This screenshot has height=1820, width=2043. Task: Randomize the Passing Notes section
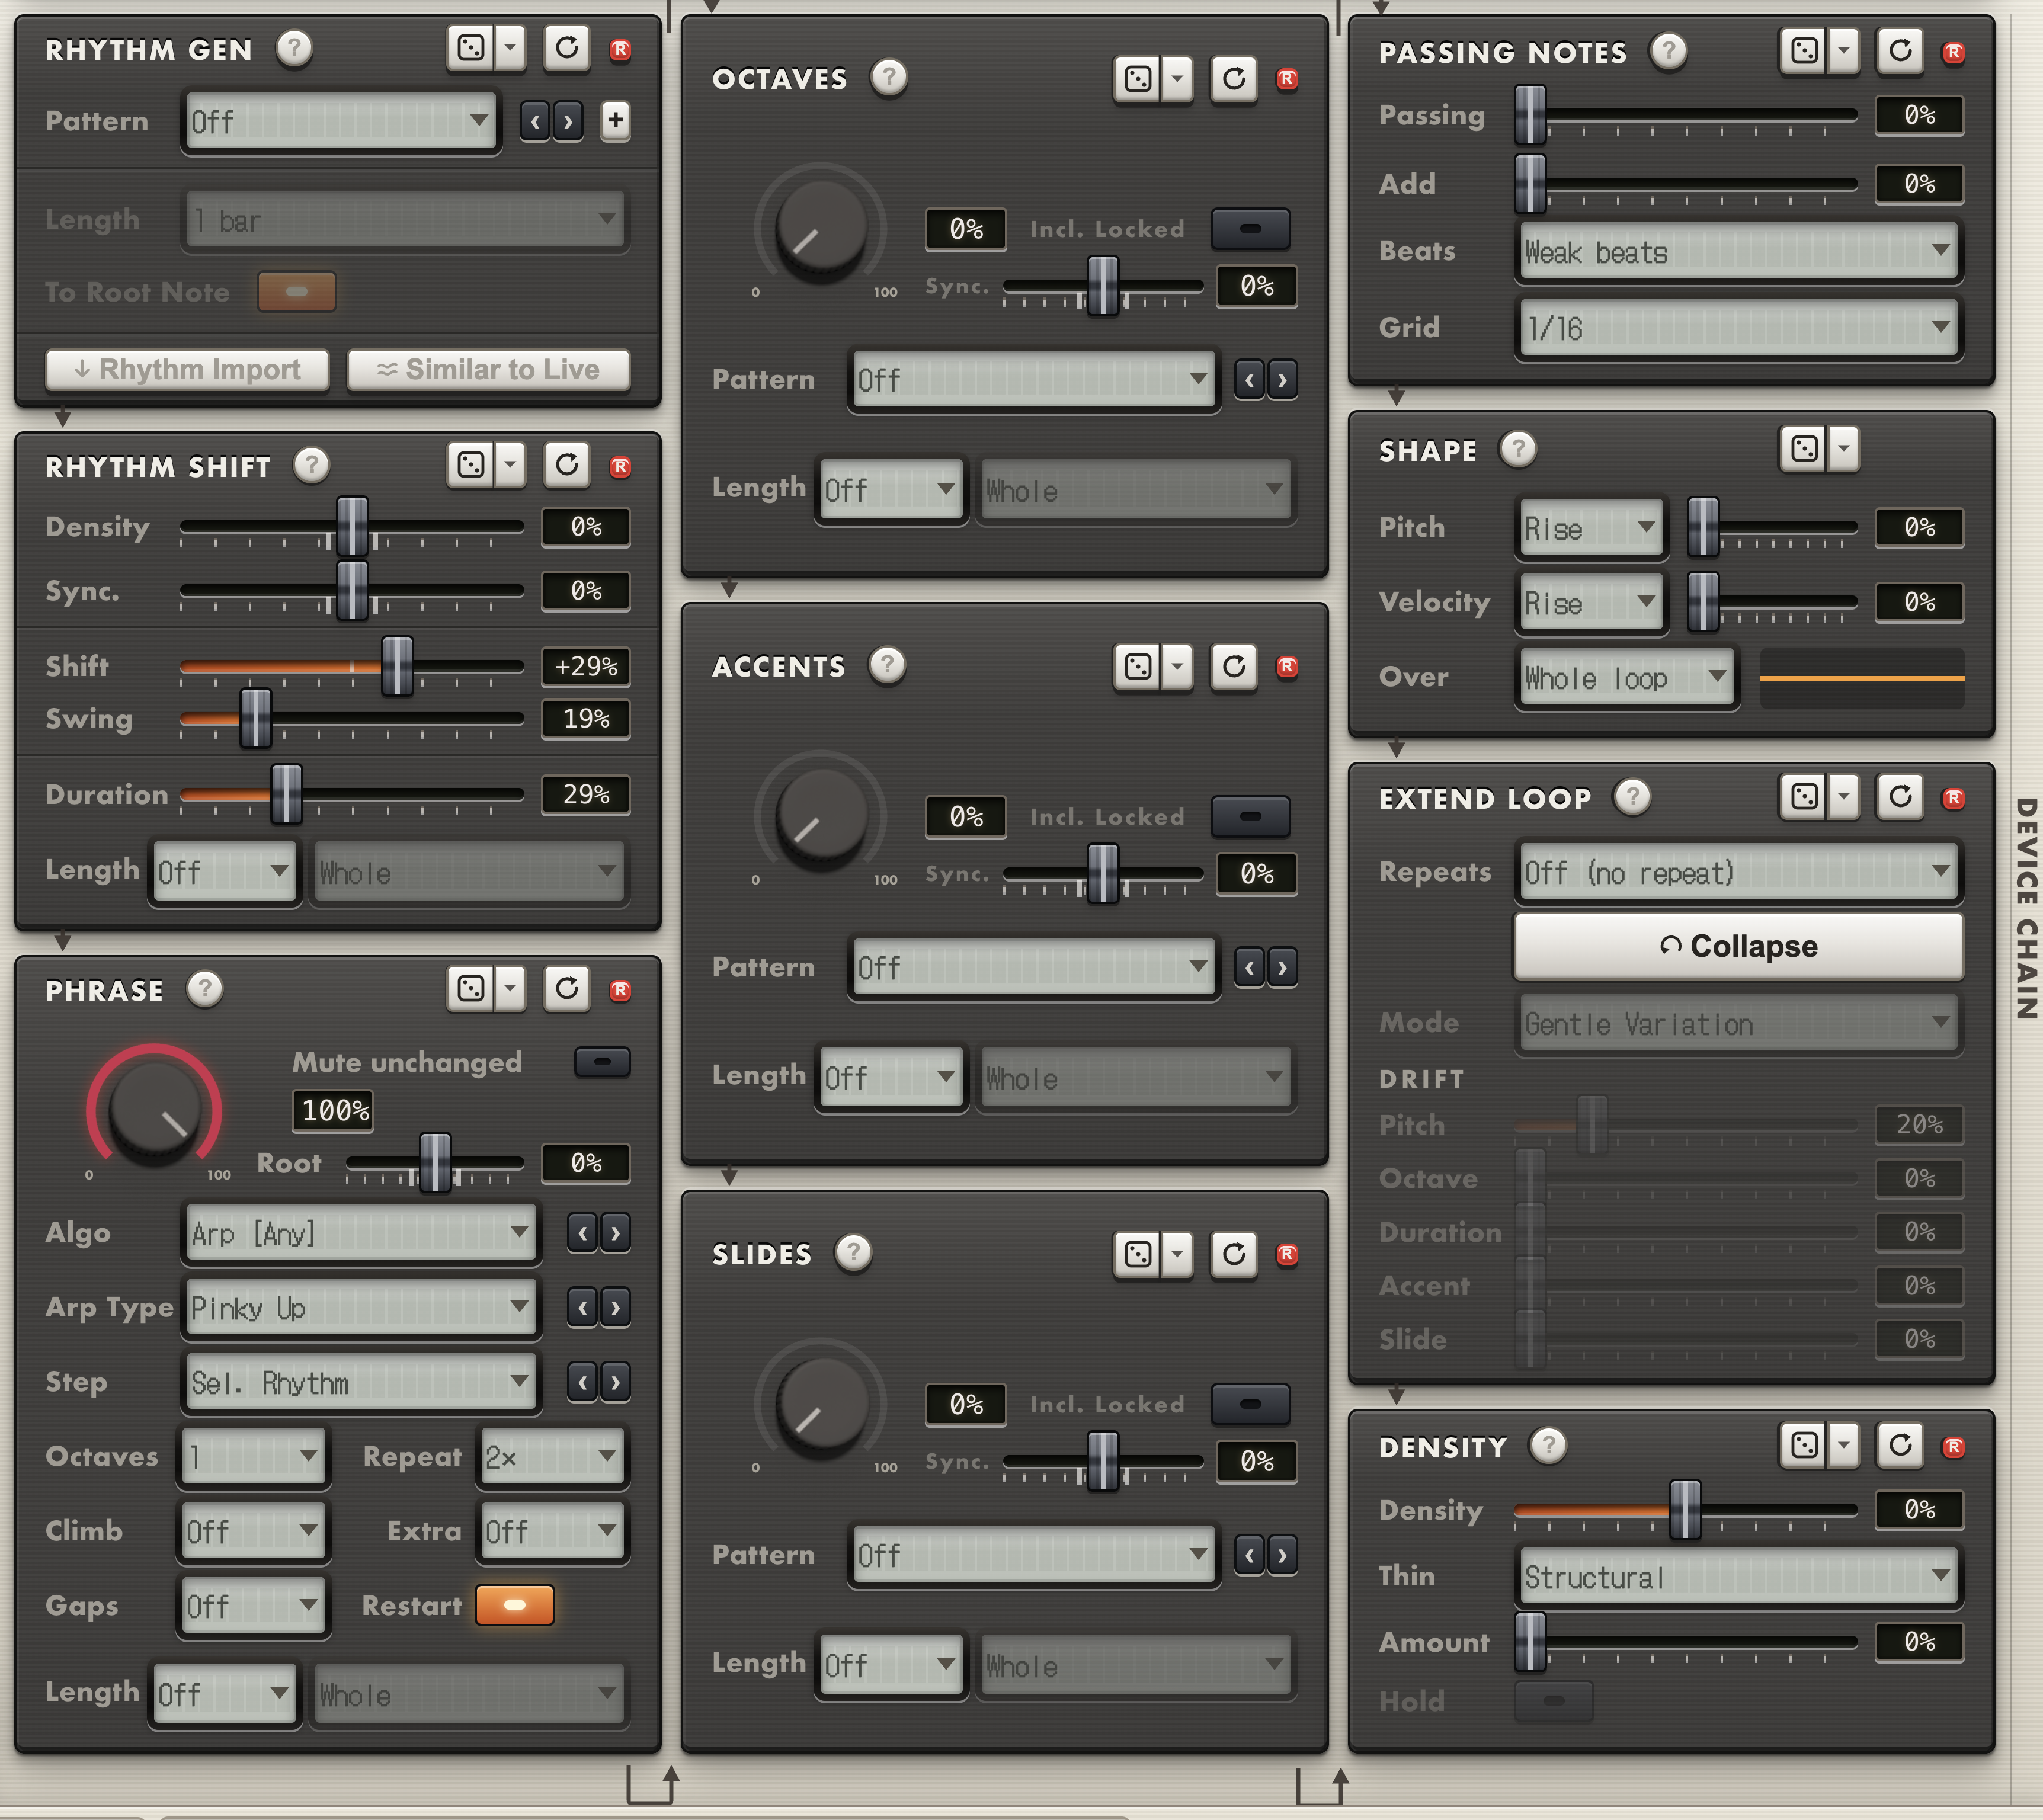point(1805,50)
